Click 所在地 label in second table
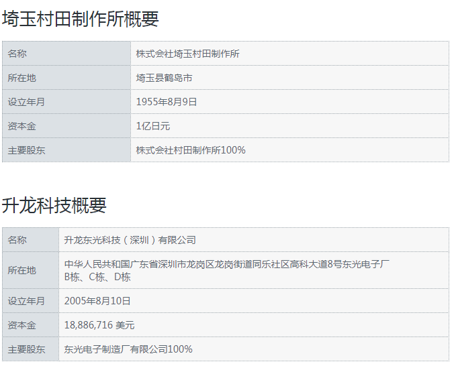Image resolution: width=454 pixels, height=368 pixels. pyautogui.click(x=22, y=270)
